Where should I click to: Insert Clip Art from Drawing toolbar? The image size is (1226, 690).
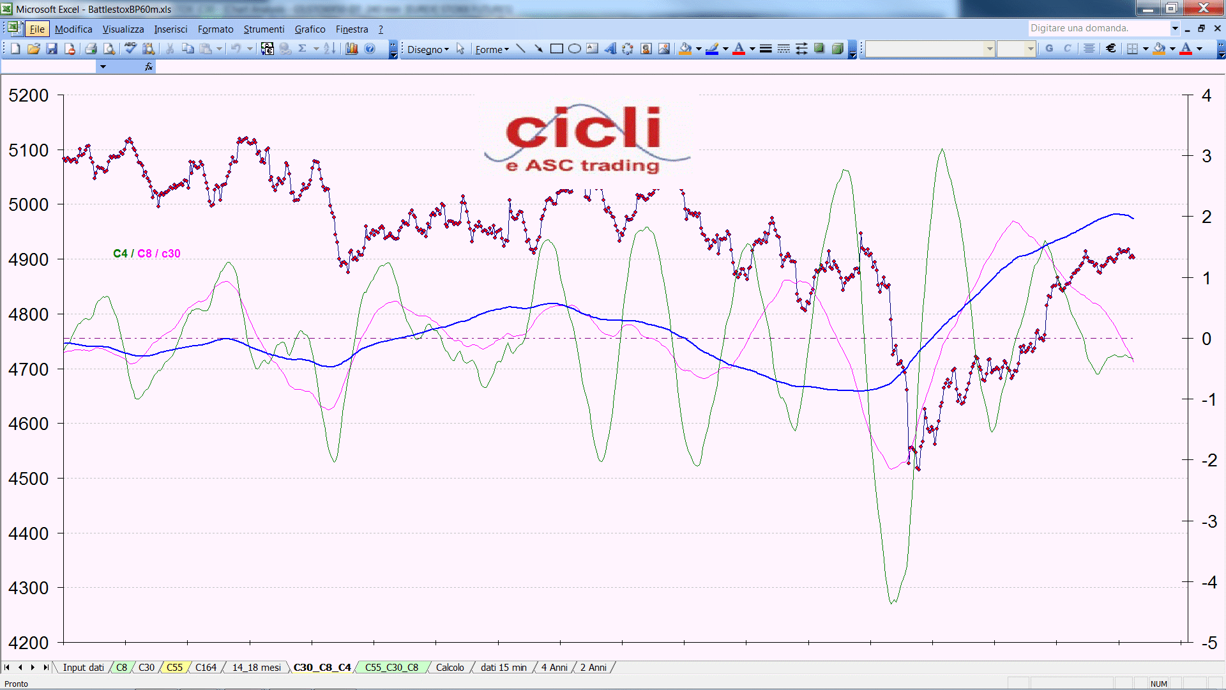click(646, 49)
